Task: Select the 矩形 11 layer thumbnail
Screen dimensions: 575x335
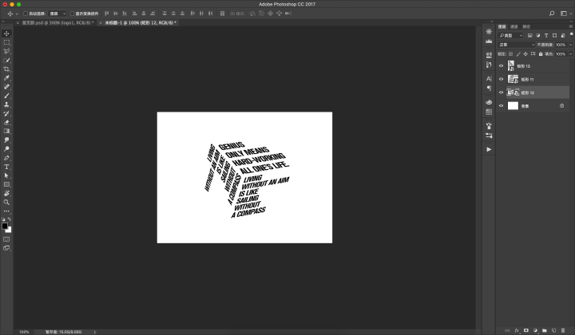Action: [x=514, y=80]
